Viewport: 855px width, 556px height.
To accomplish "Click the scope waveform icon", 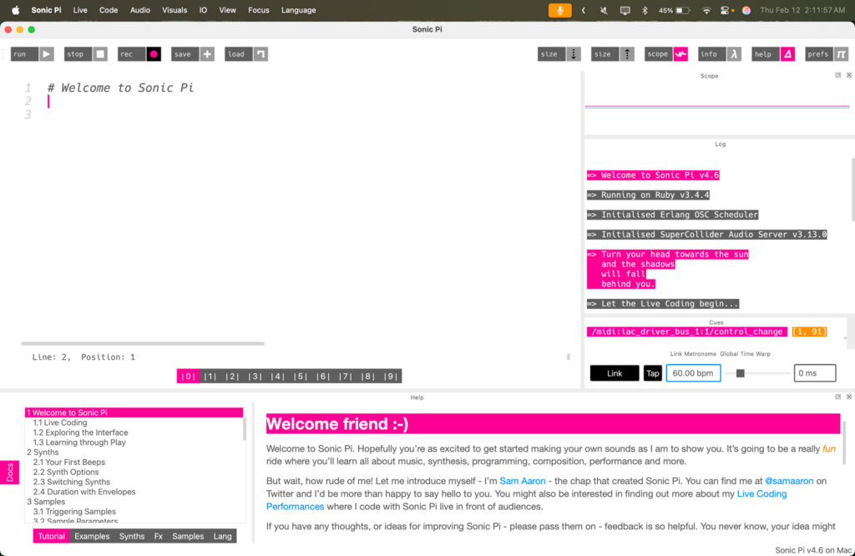I will coord(680,53).
